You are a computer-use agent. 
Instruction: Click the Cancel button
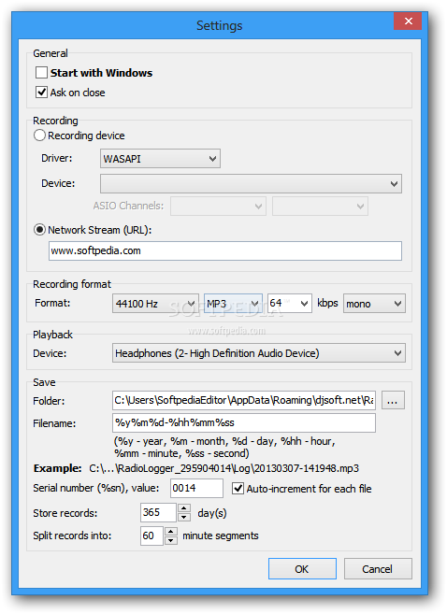coord(378,568)
